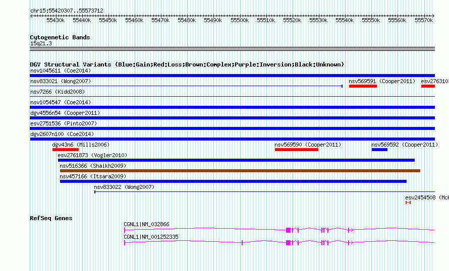Click the brown nsv516366 complex variant bar
Screen dimensions: 449x271
click(240, 171)
